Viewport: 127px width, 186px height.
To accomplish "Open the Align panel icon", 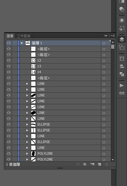I will coord(122,66).
